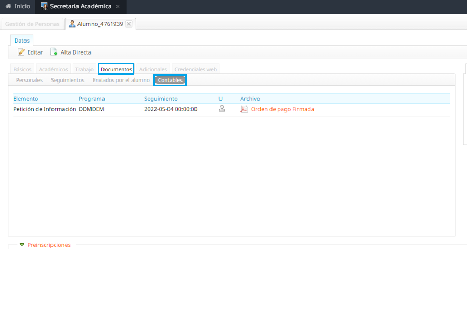
Task: Select Enviados por el alumno subtab
Action: 121,80
